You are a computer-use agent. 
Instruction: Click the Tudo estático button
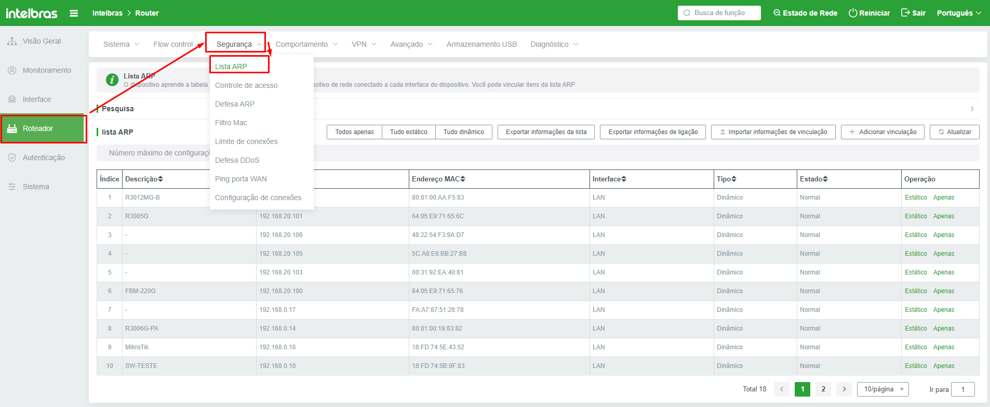coord(409,132)
